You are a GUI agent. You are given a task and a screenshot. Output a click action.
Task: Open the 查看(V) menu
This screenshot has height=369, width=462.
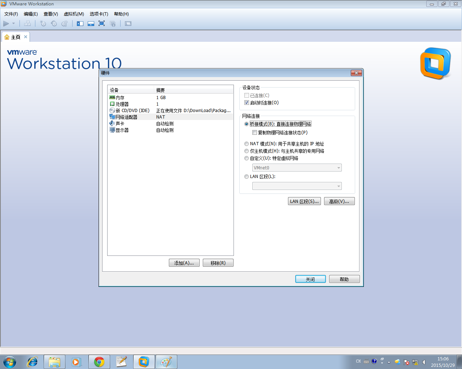[x=51, y=14]
